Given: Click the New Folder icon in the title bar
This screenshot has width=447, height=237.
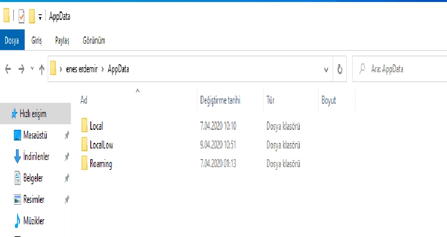Looking at the screenshot, I should point(32,17).
